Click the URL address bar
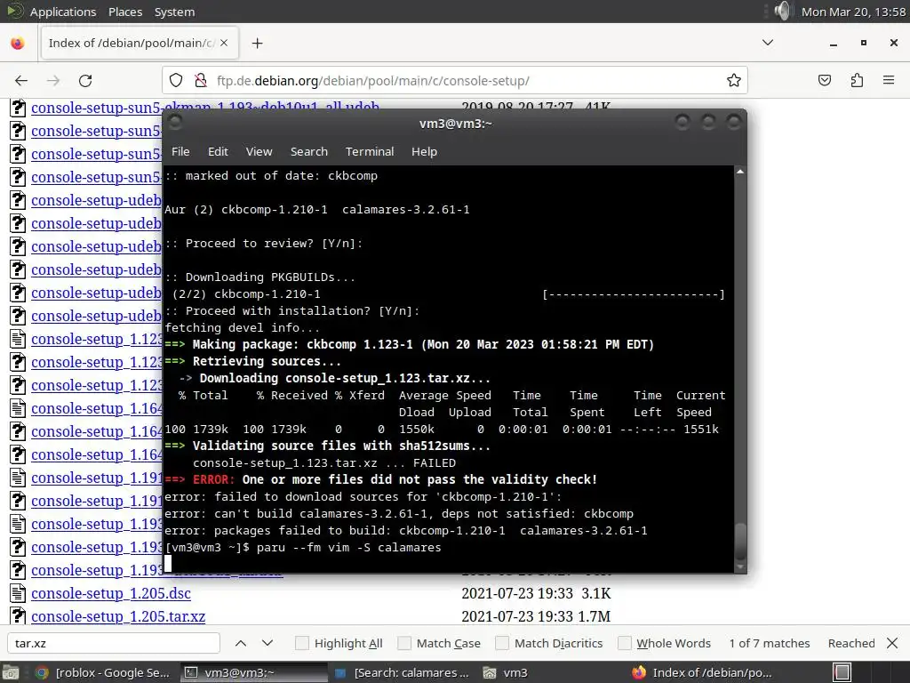The width and height of the screenshot is (910, 683). tap(454, 81)
